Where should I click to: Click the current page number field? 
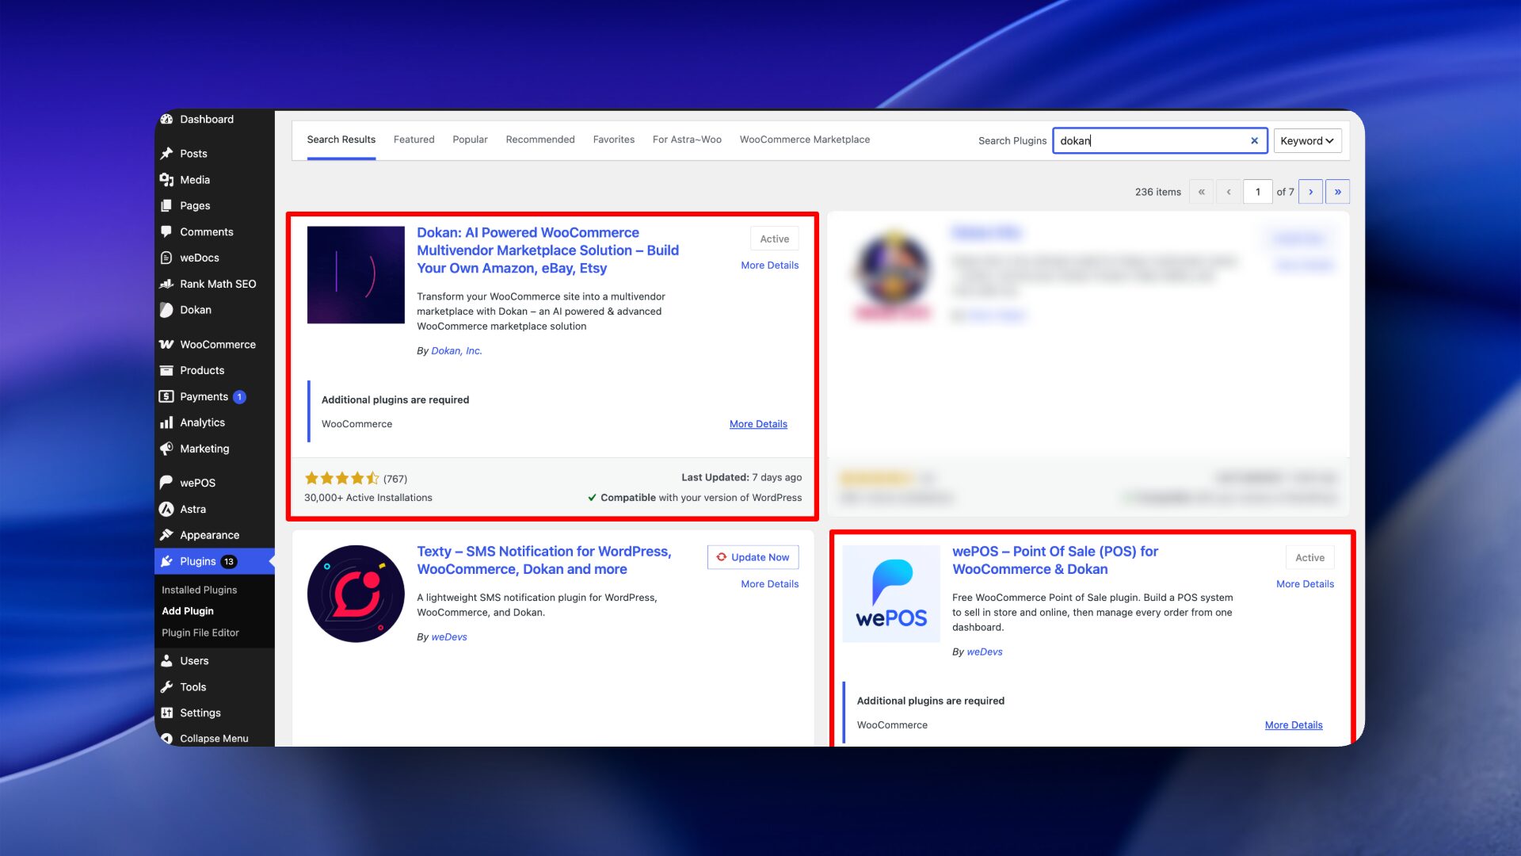tap(1258, 192)
